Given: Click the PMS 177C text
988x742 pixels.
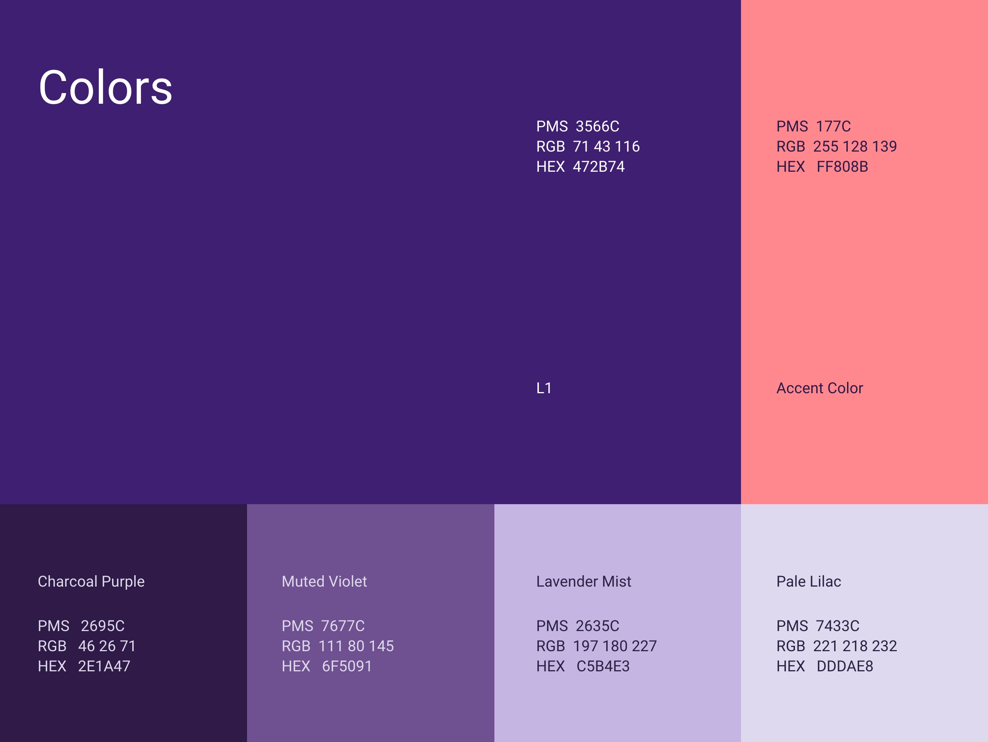Looking at the screenshot, I should click(x=813, y=127).
